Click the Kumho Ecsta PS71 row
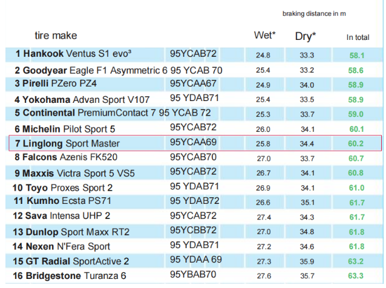 [x=194, y=202]
